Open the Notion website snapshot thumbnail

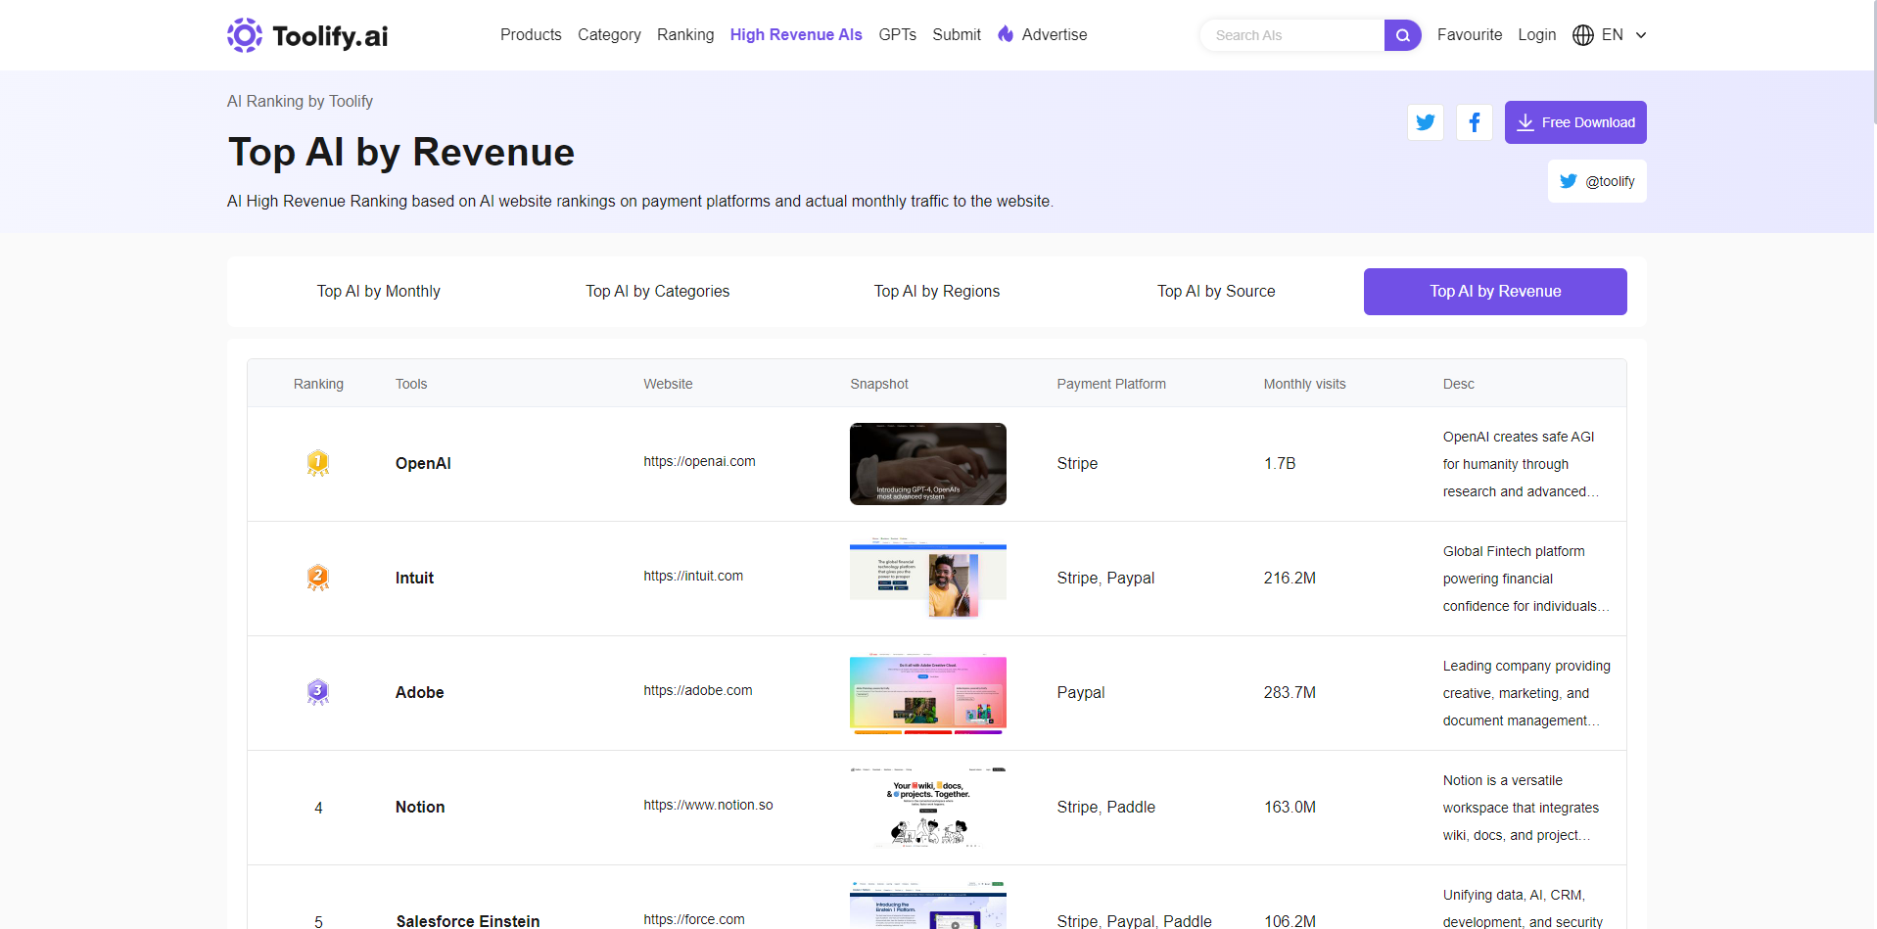pyautogui.click(x=928, y=808)
